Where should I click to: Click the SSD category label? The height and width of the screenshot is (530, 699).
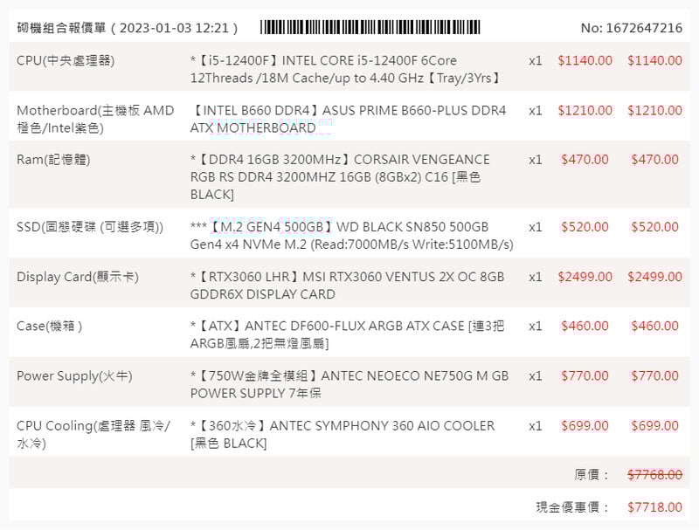pos(90,227)
